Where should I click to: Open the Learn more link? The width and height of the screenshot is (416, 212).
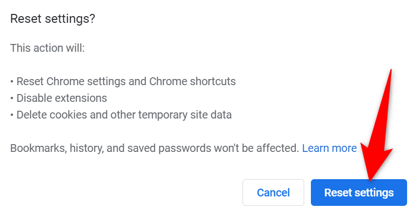329,148
